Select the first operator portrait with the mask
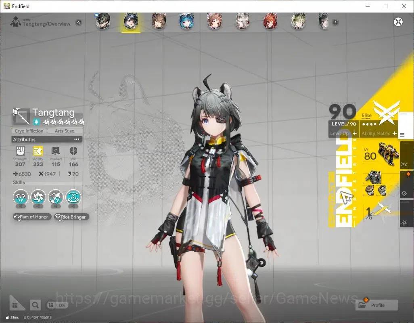Viewport: 414px width, 323px height. [x=103, y=21]
